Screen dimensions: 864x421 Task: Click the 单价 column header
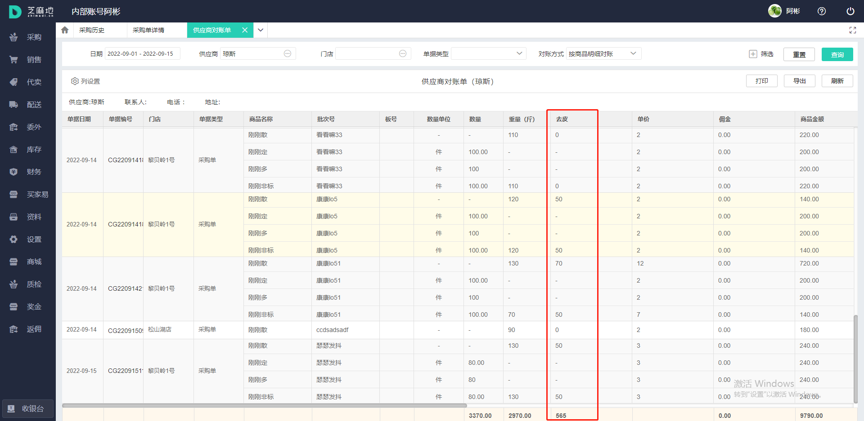(643, 119)
